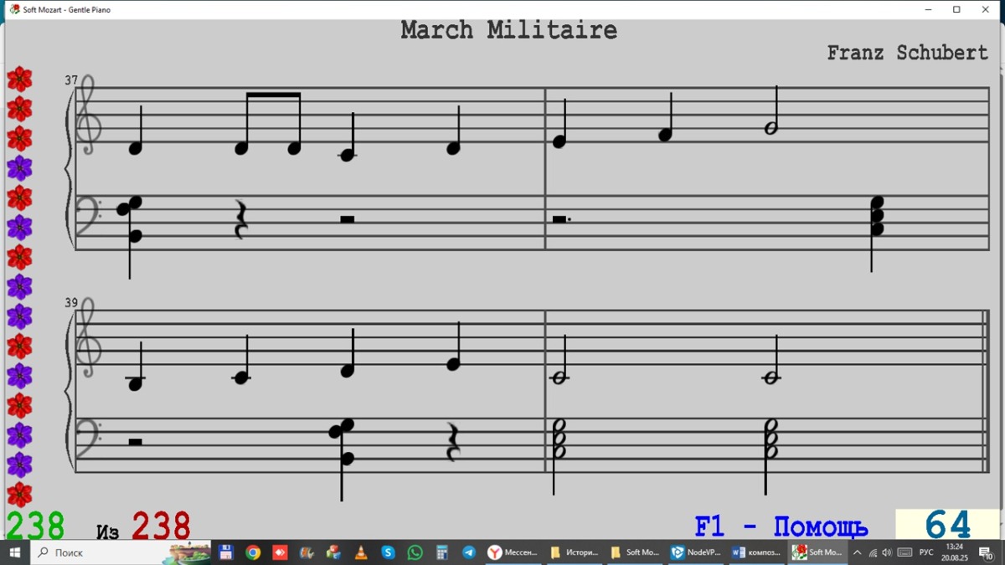Click the dotted rest in measure 38 bass
This screenshot has height=565, width=1005.
click(x=561, y=219)
